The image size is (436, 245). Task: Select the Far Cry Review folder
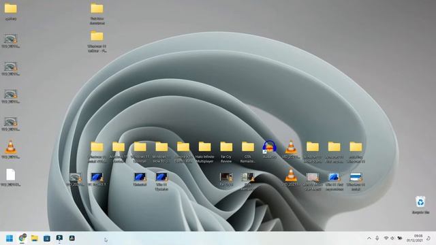[226, 152]
